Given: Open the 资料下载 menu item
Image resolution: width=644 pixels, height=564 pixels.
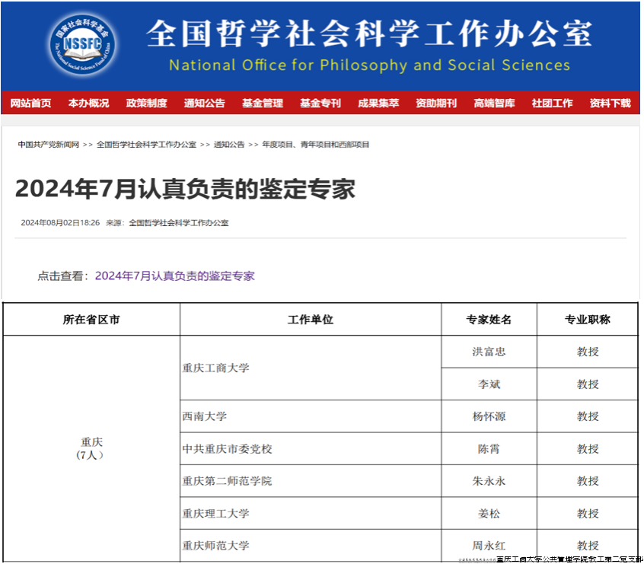Looking at the screenshot, I should click(610, 104).
